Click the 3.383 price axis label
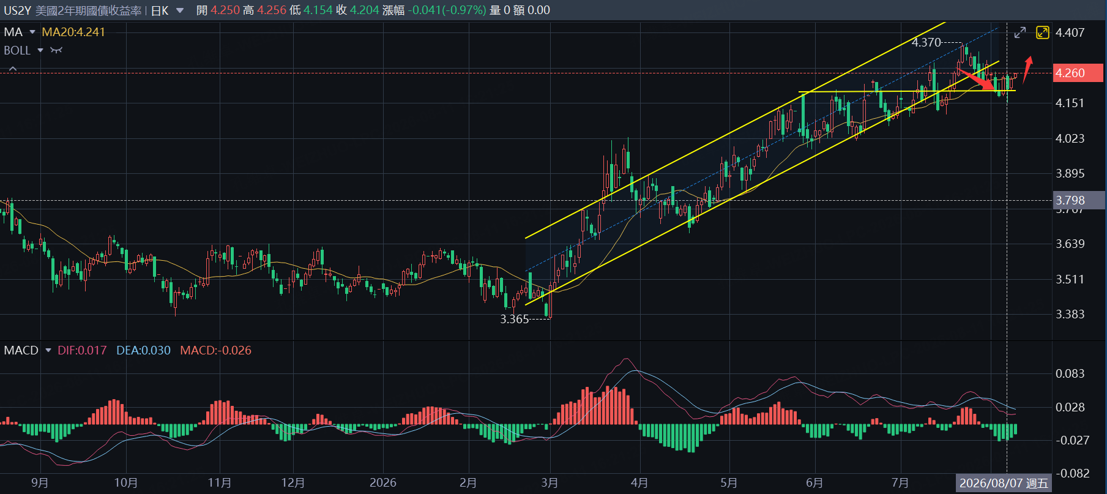 point(1070,314)
